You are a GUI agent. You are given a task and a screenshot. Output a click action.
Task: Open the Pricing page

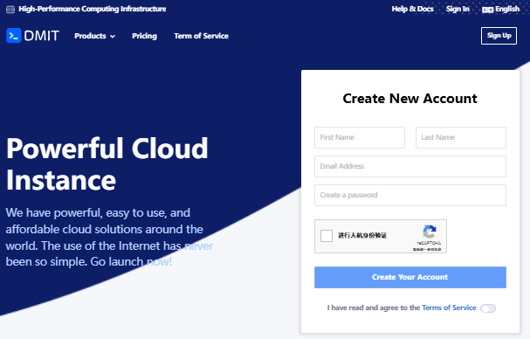144,36
